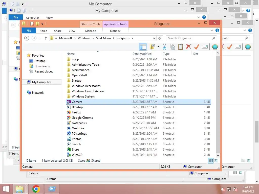The width and height of the screenshot is (259, 194).
Task: Sort by the Date modified column
Action: pyautogui.click(x=142, y=54)
